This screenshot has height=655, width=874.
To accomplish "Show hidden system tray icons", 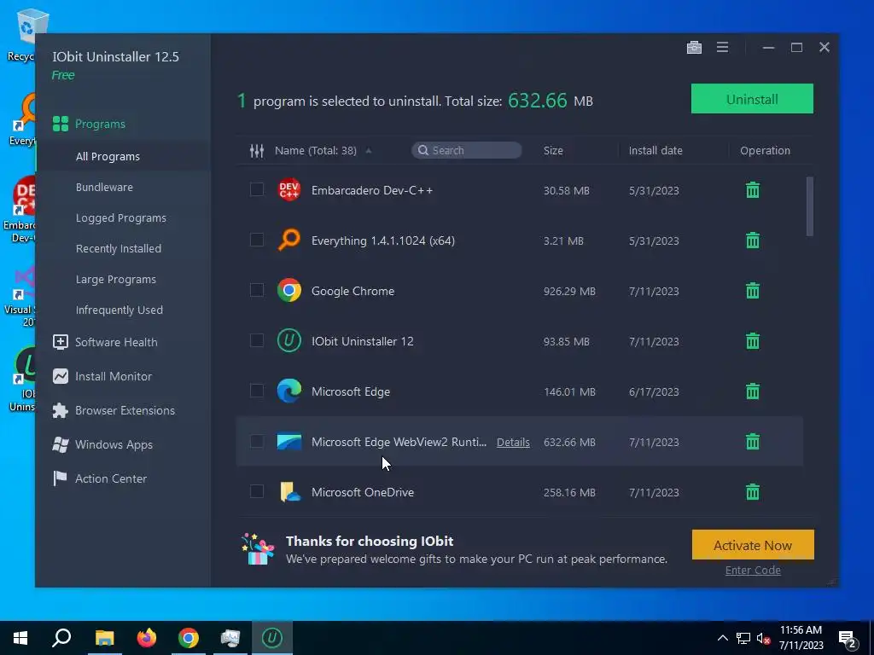I will 722,638.
